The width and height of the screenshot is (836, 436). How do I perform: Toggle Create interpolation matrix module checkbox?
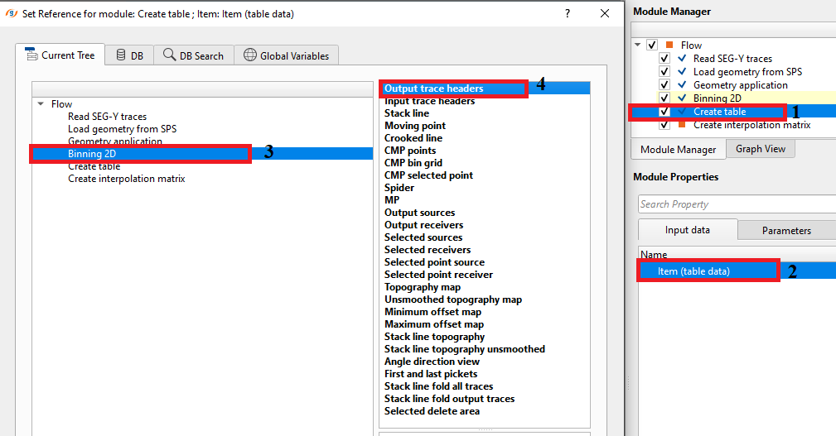pos(664,125)
